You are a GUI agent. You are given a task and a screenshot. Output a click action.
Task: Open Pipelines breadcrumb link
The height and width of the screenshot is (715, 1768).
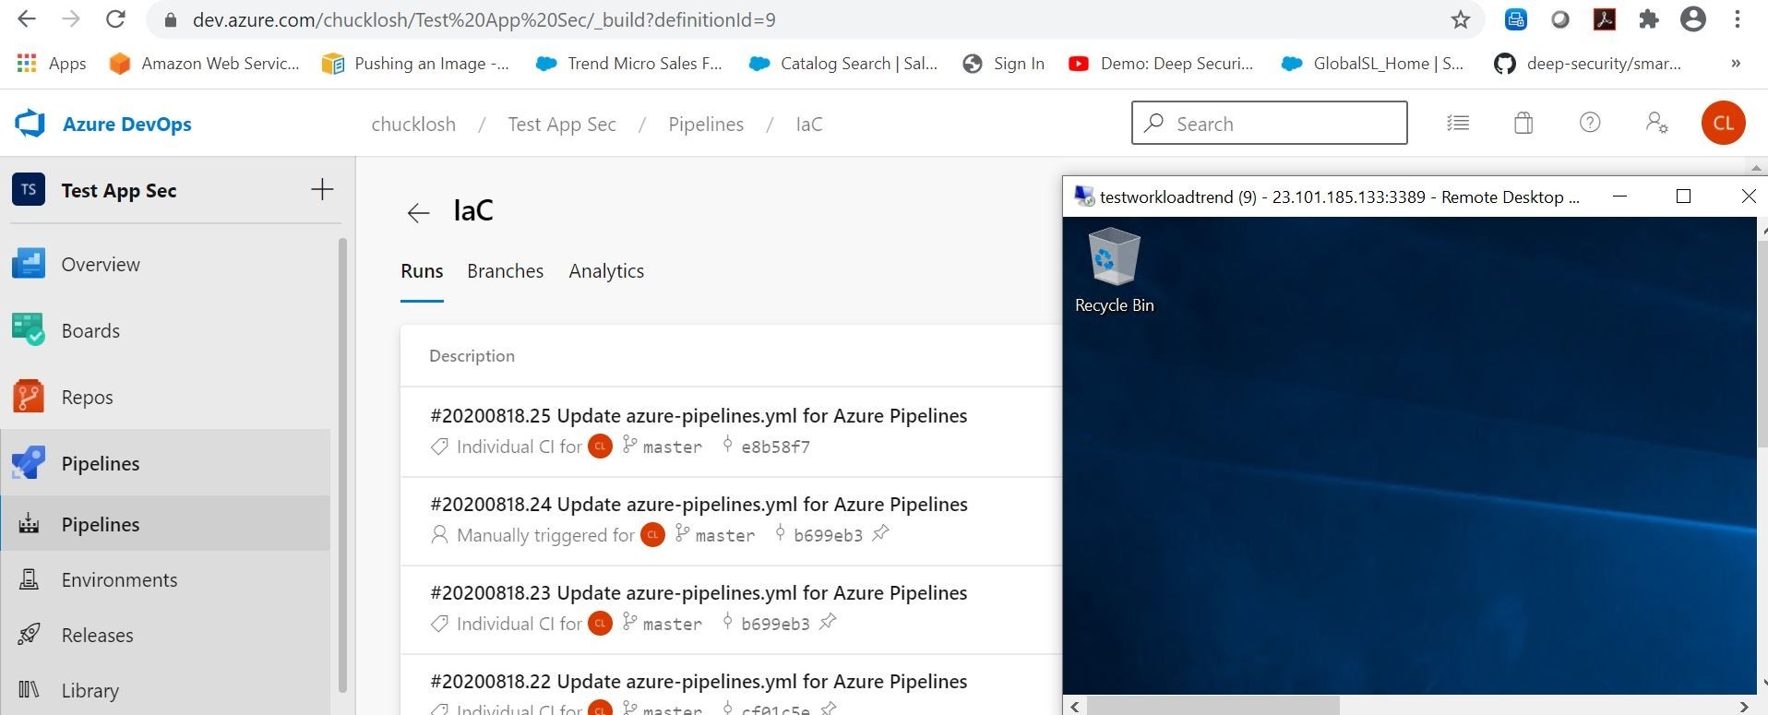click(x=706, y=124)
